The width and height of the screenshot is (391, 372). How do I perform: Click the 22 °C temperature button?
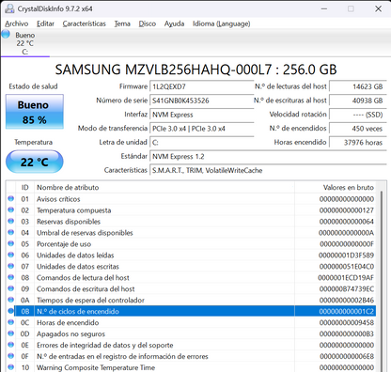click(x=35, y=162)
